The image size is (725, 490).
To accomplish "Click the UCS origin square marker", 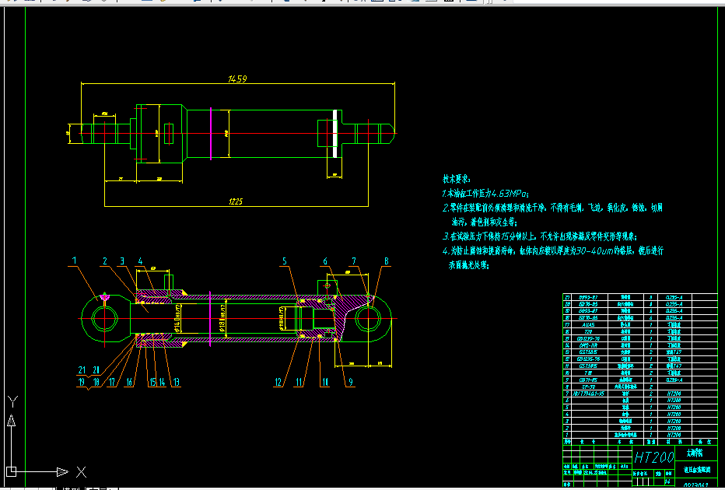I will tap(12, 471).
